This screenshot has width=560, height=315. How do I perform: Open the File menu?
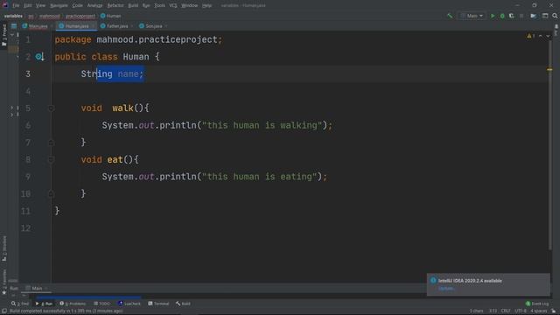[16, 5]
